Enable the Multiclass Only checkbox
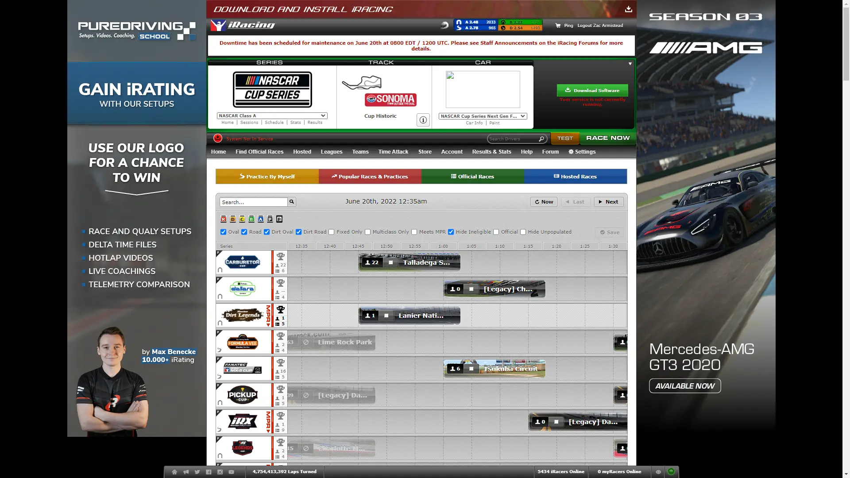The width and height of the screenshot is (850, 478). pos(367,232)
